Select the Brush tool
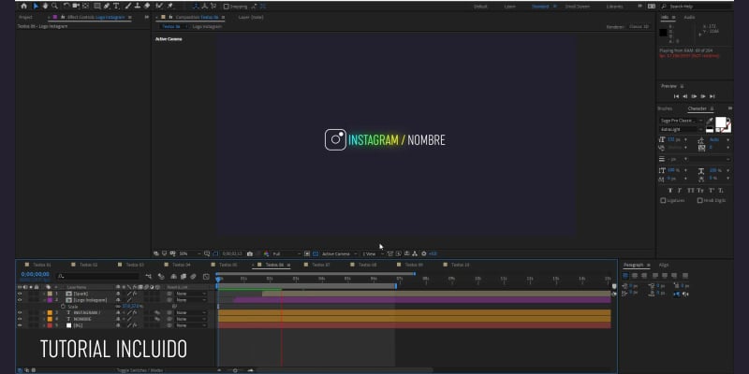Screen dimensions: 749x374 pos(128,7)
